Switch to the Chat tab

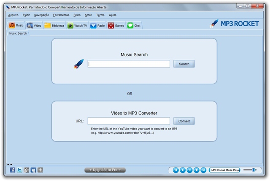134,26
